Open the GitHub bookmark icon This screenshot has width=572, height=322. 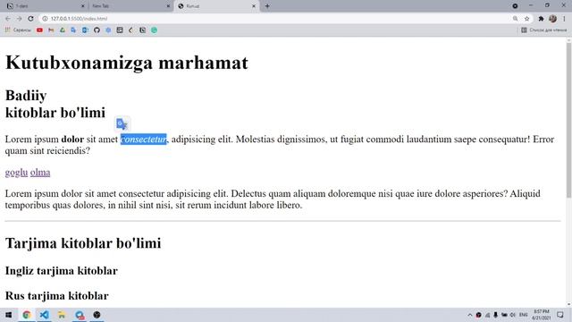(97, 30)
